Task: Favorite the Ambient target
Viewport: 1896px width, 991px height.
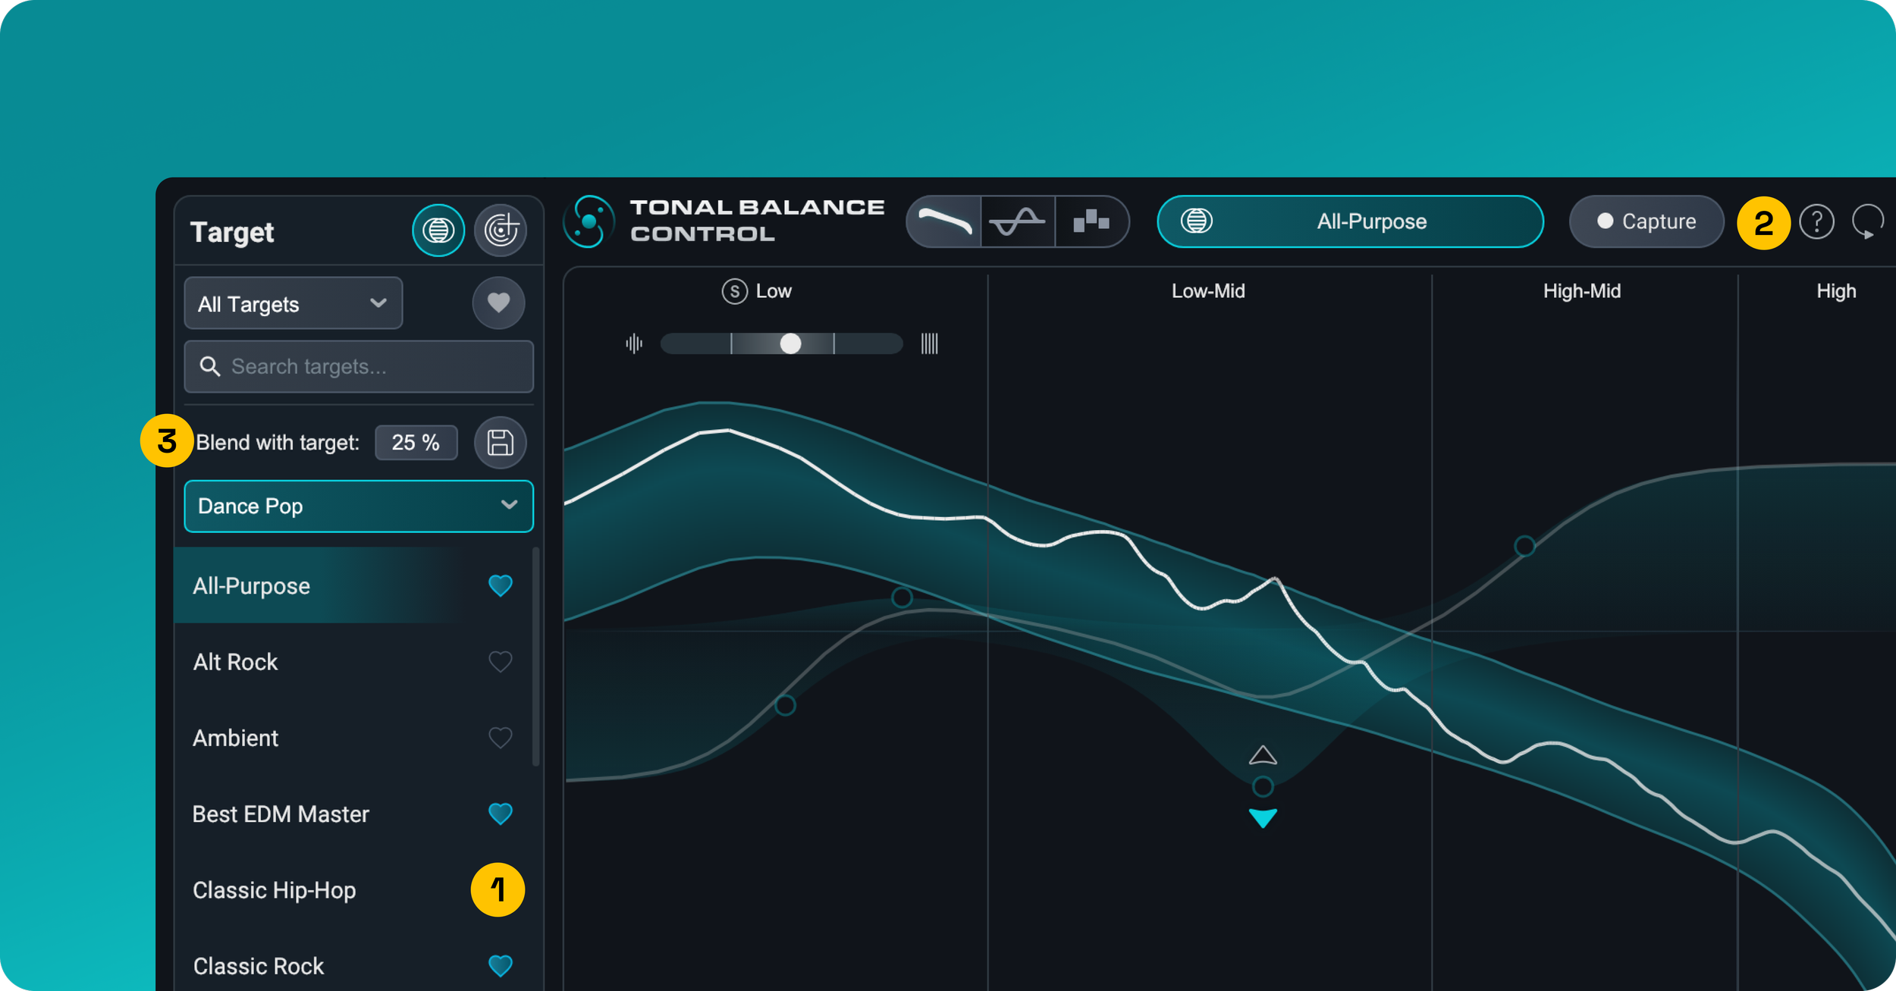Action: [500, 737]
